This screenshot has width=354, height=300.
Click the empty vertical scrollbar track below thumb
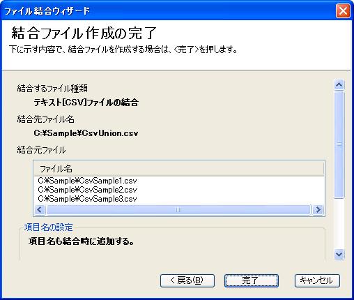[339, 223]
